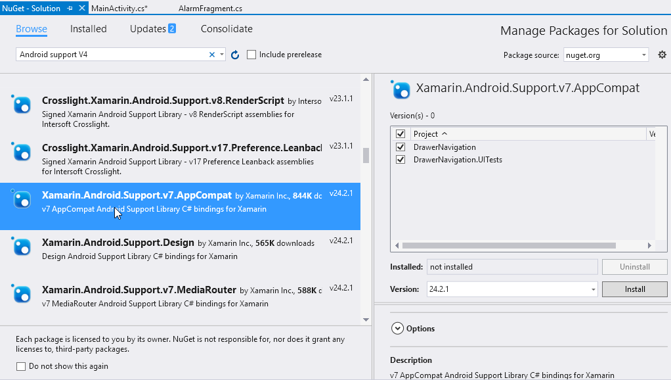The image size is (671, 380).
Task: Click Crosslight RenderScript package icon
Action: click(21, 104)
